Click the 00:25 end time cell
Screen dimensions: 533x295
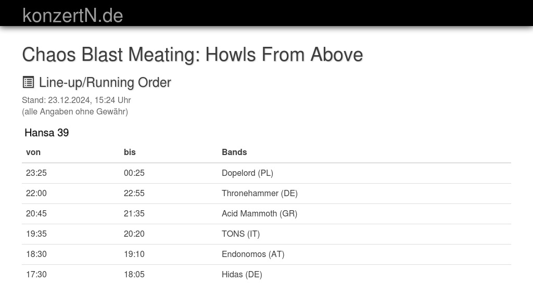point(134,173)
